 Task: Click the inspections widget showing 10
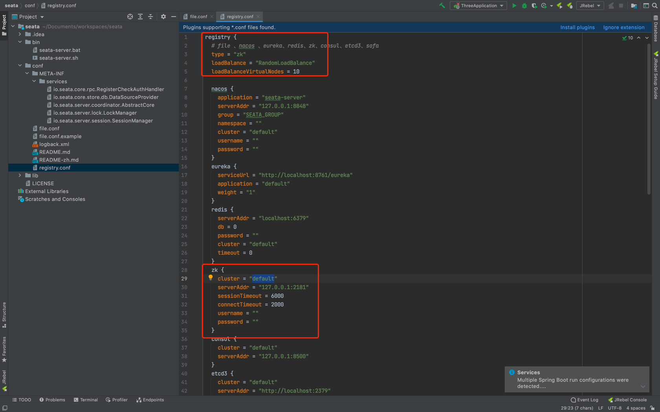tap(627, 38)
